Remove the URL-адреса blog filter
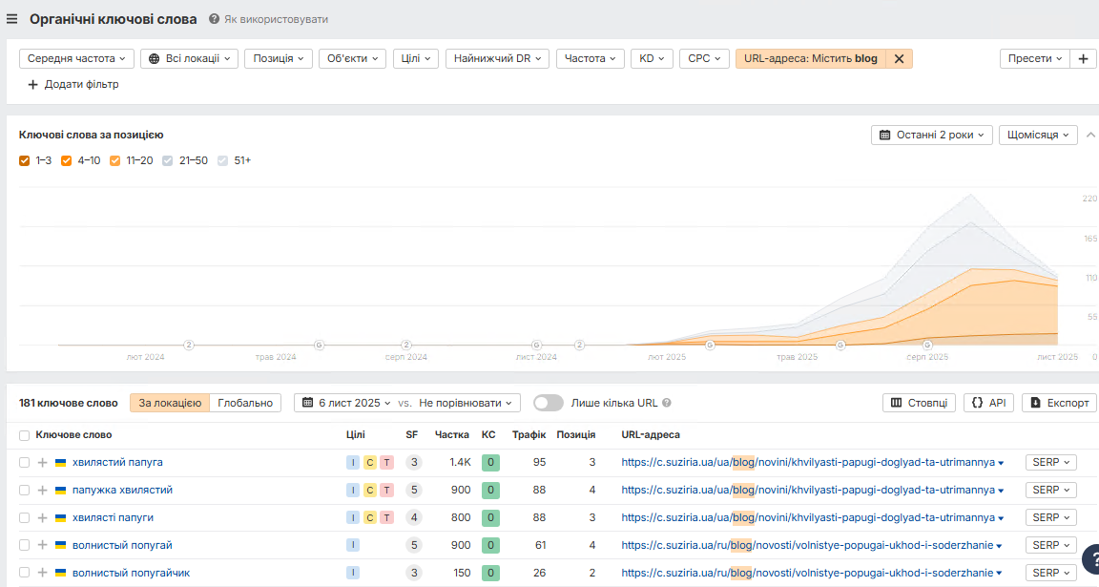Viewport: 1099px width, 587px height. 900,59
